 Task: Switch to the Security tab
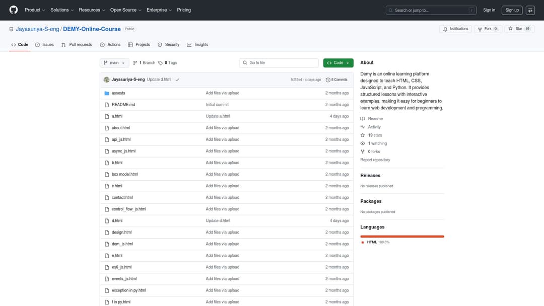(168, 45)
